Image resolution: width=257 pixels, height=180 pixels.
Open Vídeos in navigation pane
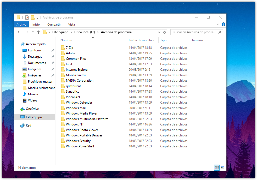point(32,100)
